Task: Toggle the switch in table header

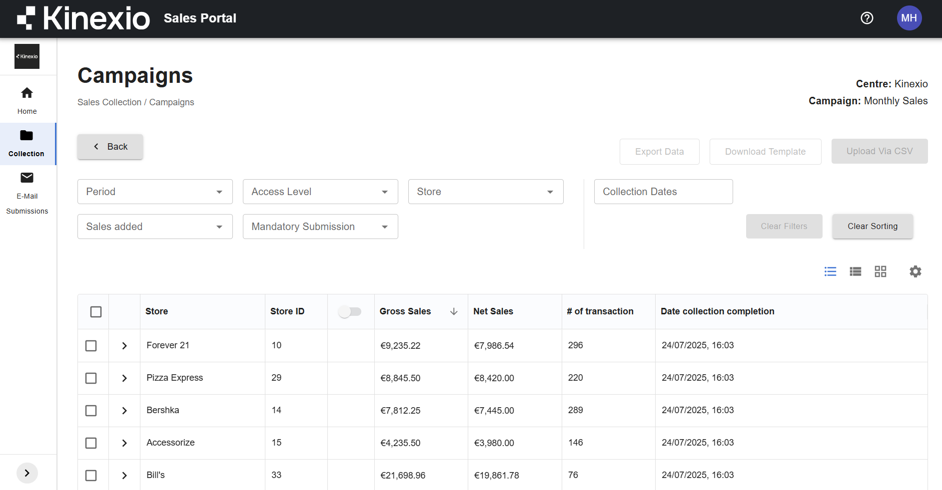Action: [x=350, y=312]
